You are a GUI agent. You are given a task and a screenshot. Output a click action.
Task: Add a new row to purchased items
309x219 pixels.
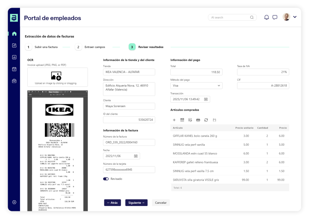(174, 120)
